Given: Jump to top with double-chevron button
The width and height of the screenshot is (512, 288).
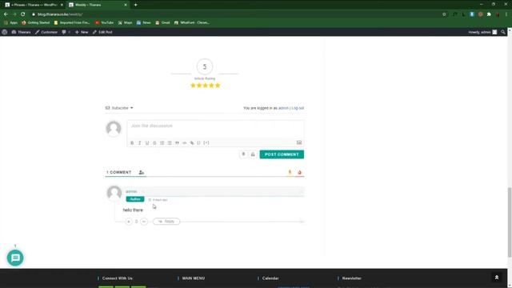Looking at the screenshot, I should [497, 278].
